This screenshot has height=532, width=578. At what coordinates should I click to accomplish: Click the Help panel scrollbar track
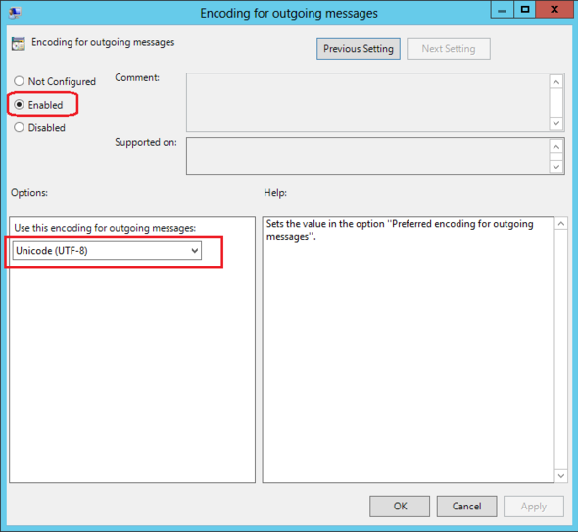coord(561,350)
